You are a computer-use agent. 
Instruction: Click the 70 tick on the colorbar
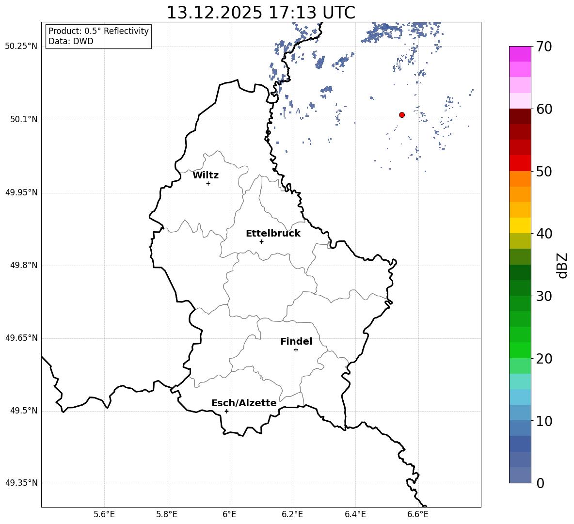coord(544,47)
